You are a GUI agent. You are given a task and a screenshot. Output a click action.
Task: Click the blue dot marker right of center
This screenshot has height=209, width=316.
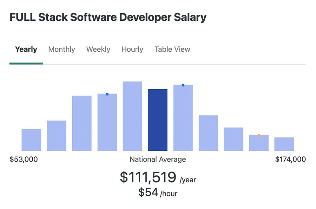click(183, 85)
